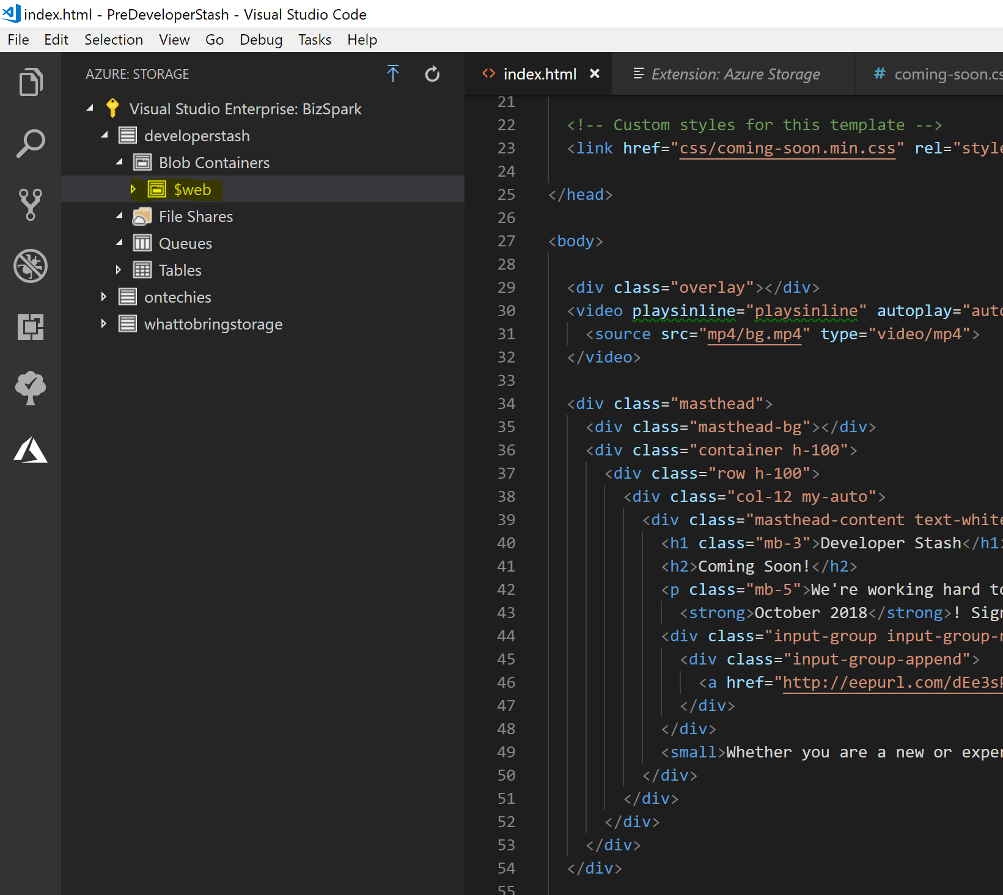
Task: Select the Tables label
Action: [x=180, y=270]
